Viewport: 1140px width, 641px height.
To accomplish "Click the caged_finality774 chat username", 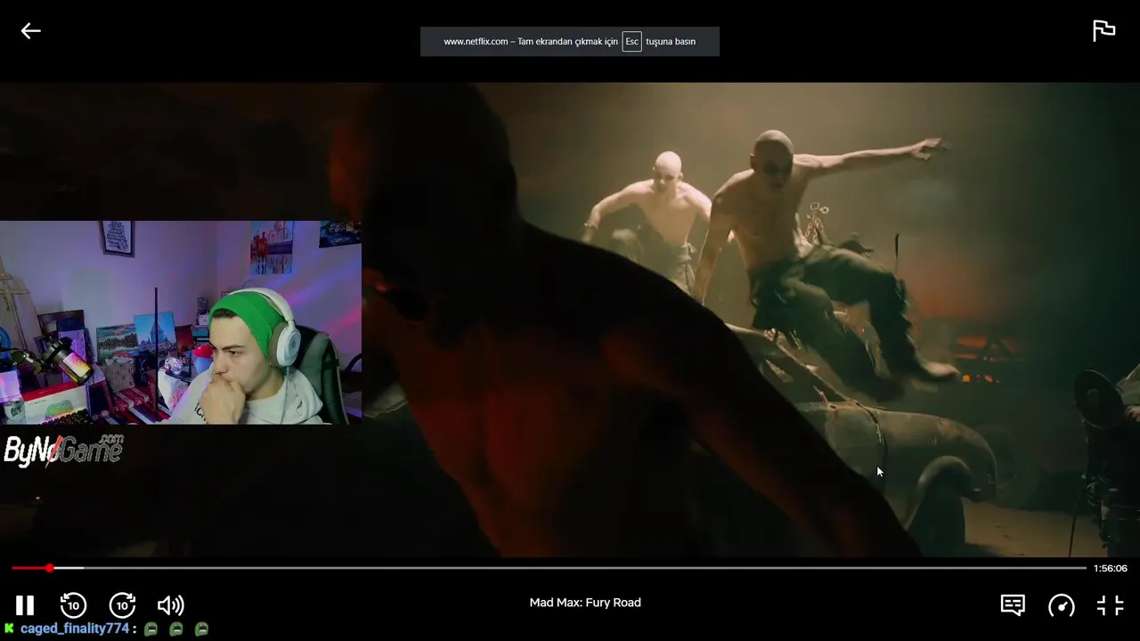I will 75,629.
